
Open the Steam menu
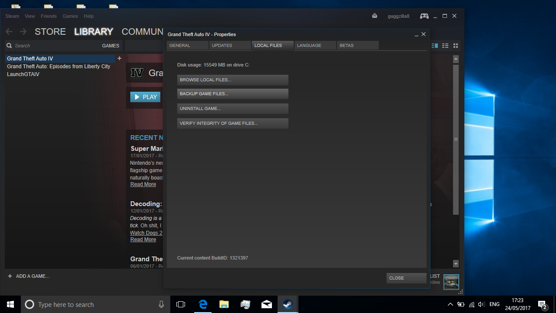(x=12, y=16)
